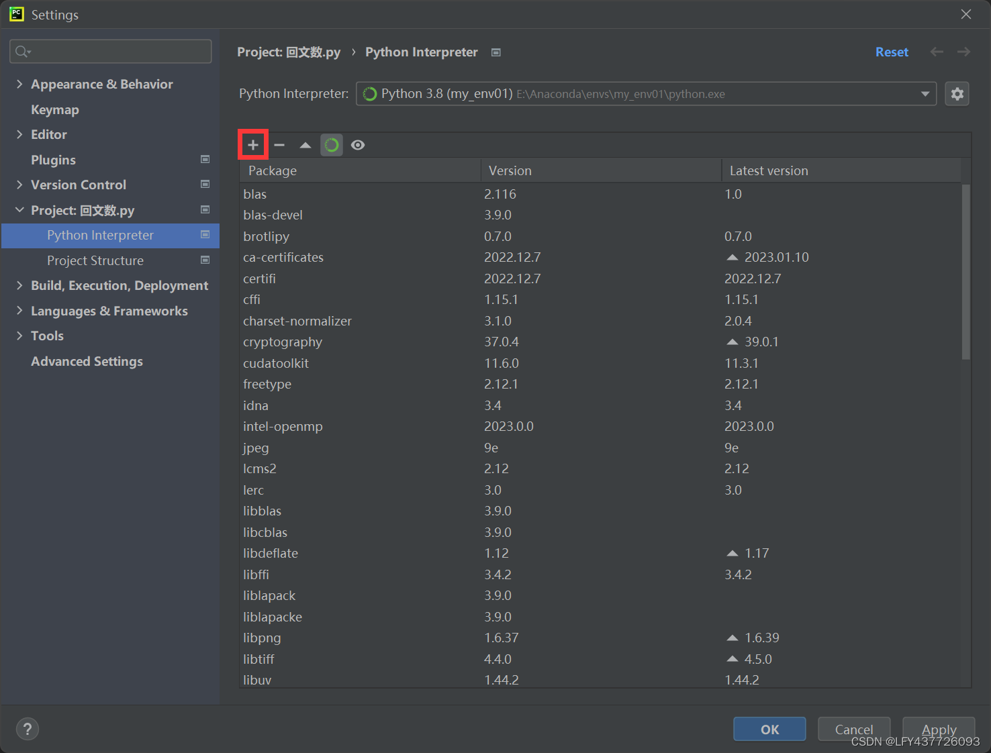Open the Keymap settings page

[55, 109]
